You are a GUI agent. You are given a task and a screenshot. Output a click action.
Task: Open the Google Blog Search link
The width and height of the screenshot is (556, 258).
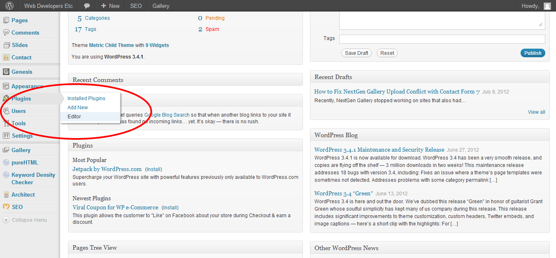tap(167, 115)
